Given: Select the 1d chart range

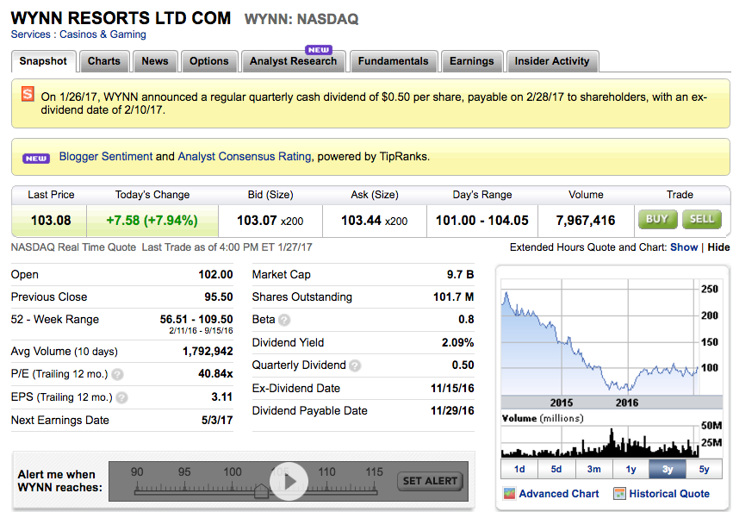Looking at the screenshot, I should point(519,469).
